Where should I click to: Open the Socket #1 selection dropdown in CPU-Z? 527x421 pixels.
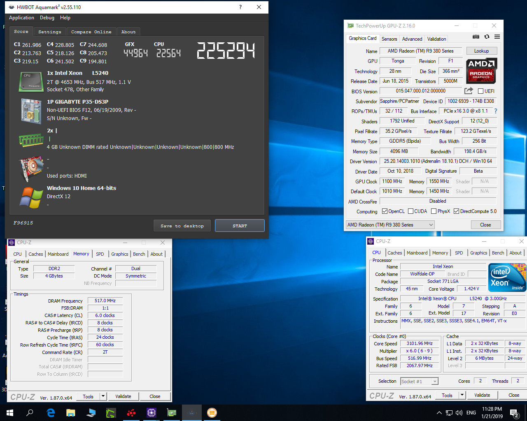point(420,382)
